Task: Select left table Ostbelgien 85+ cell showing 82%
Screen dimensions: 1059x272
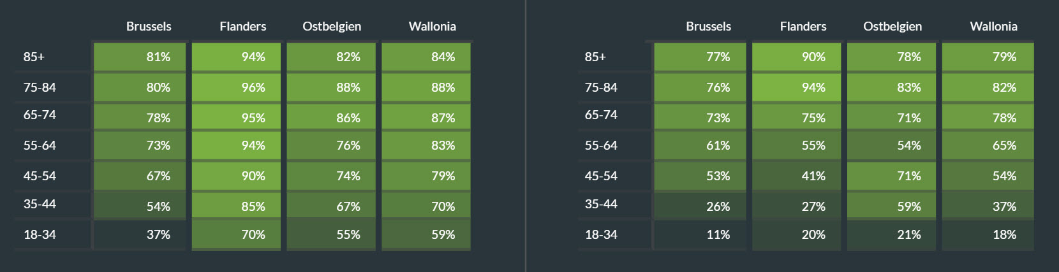Action: click(x=331, y=57)
